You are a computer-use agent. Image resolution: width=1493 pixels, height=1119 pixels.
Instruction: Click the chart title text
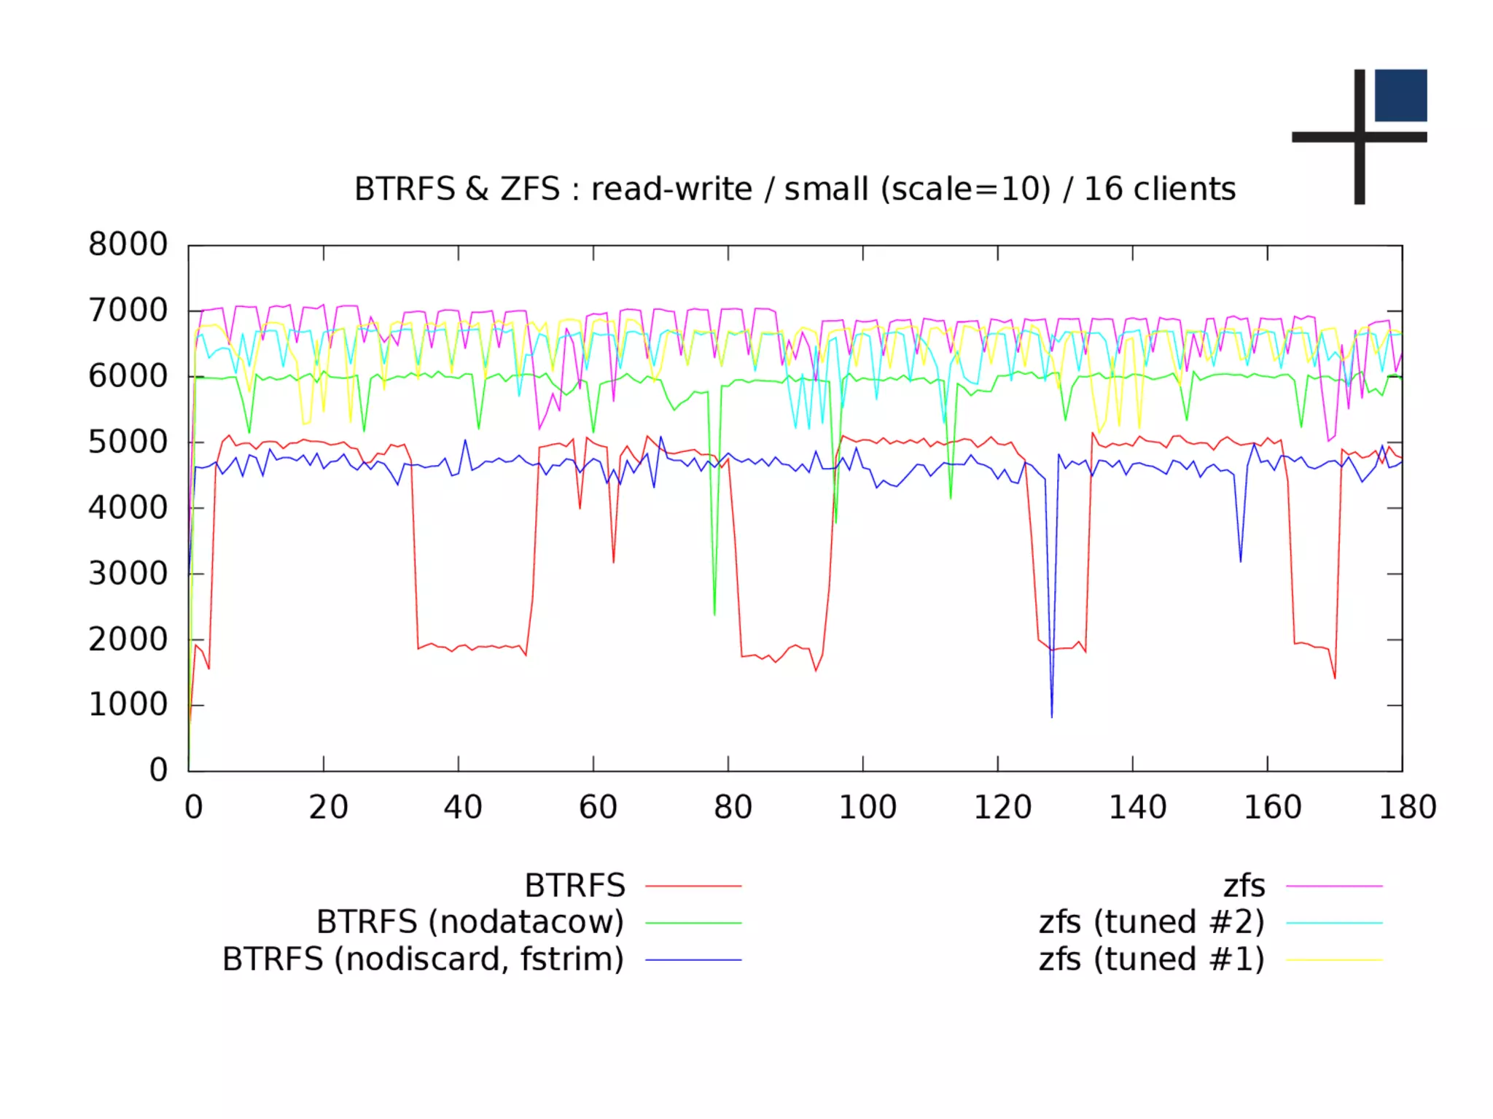(795, 189)
